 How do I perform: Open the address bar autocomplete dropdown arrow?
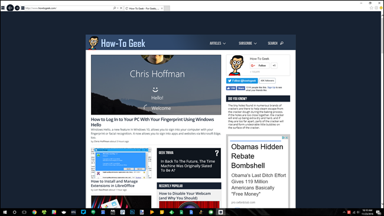(x=118, y=8)
